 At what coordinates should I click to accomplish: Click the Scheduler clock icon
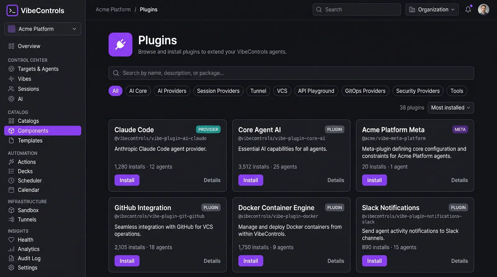click(x=11, y=181)
